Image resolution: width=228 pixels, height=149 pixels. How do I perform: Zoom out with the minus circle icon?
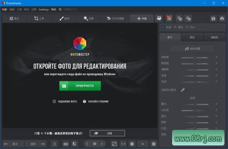pos(132,144)
